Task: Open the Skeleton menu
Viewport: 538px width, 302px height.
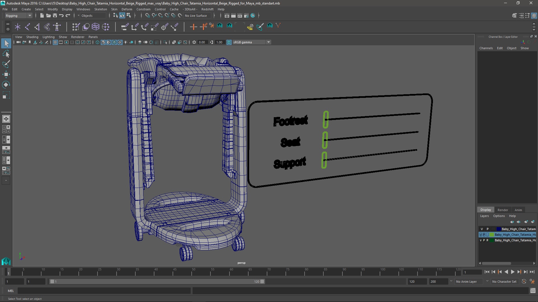Action: [101, 9]
